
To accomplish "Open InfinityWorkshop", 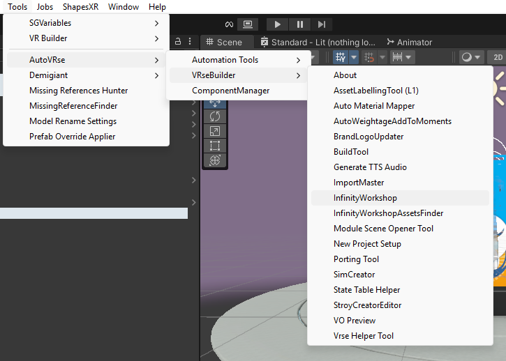I will tap(400, 198).
